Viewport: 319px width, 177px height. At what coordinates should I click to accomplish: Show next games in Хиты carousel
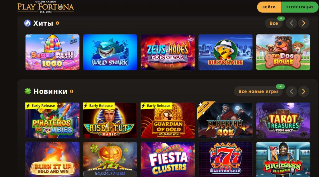pos(303,23)
